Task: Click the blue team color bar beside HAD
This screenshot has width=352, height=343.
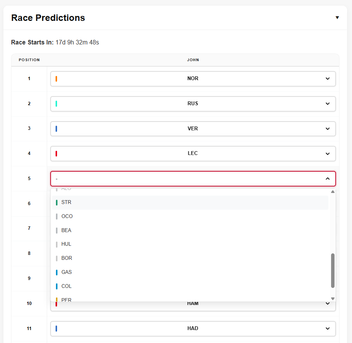Action: click(57, 329)
